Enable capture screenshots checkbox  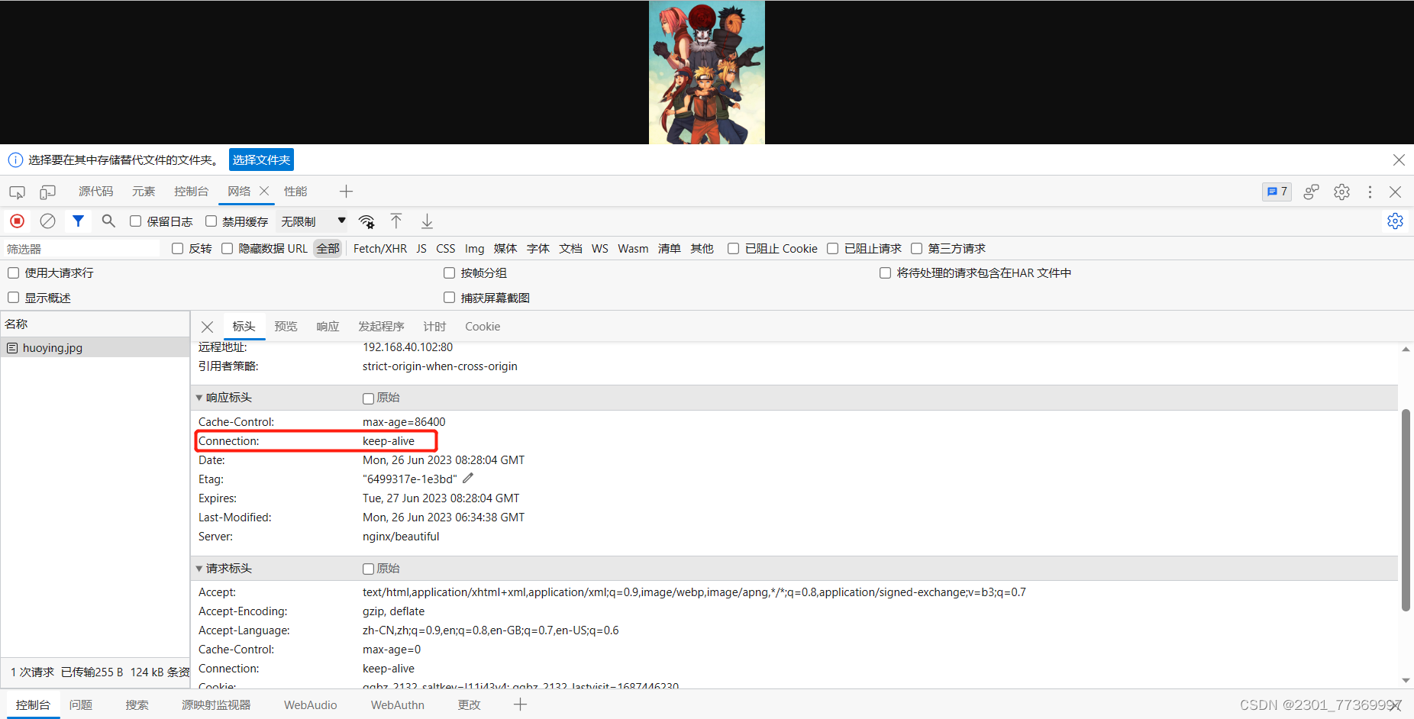click(x=449, y=298)
